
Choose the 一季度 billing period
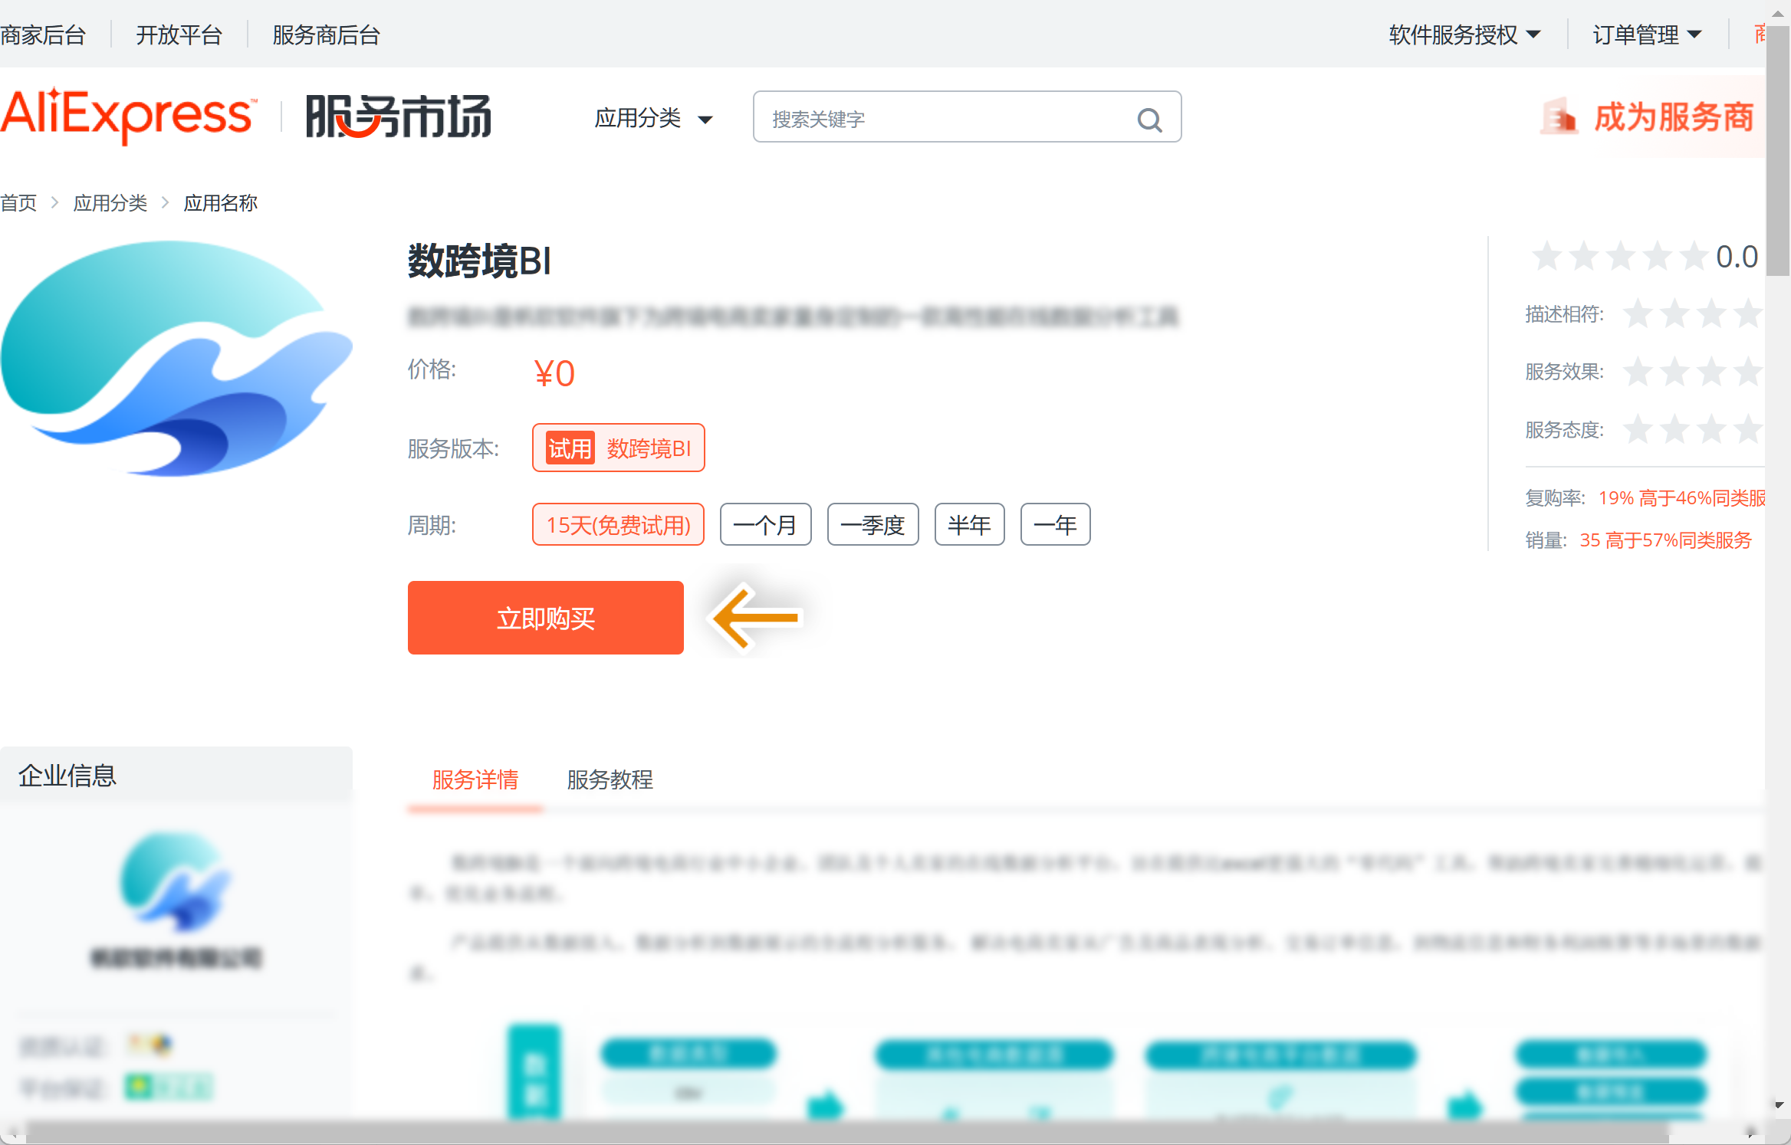point(872,525)
